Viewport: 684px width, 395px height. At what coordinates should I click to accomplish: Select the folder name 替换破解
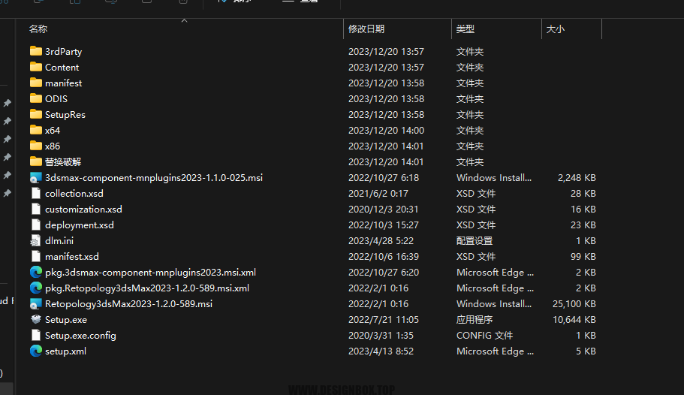[x=63, y=162]
